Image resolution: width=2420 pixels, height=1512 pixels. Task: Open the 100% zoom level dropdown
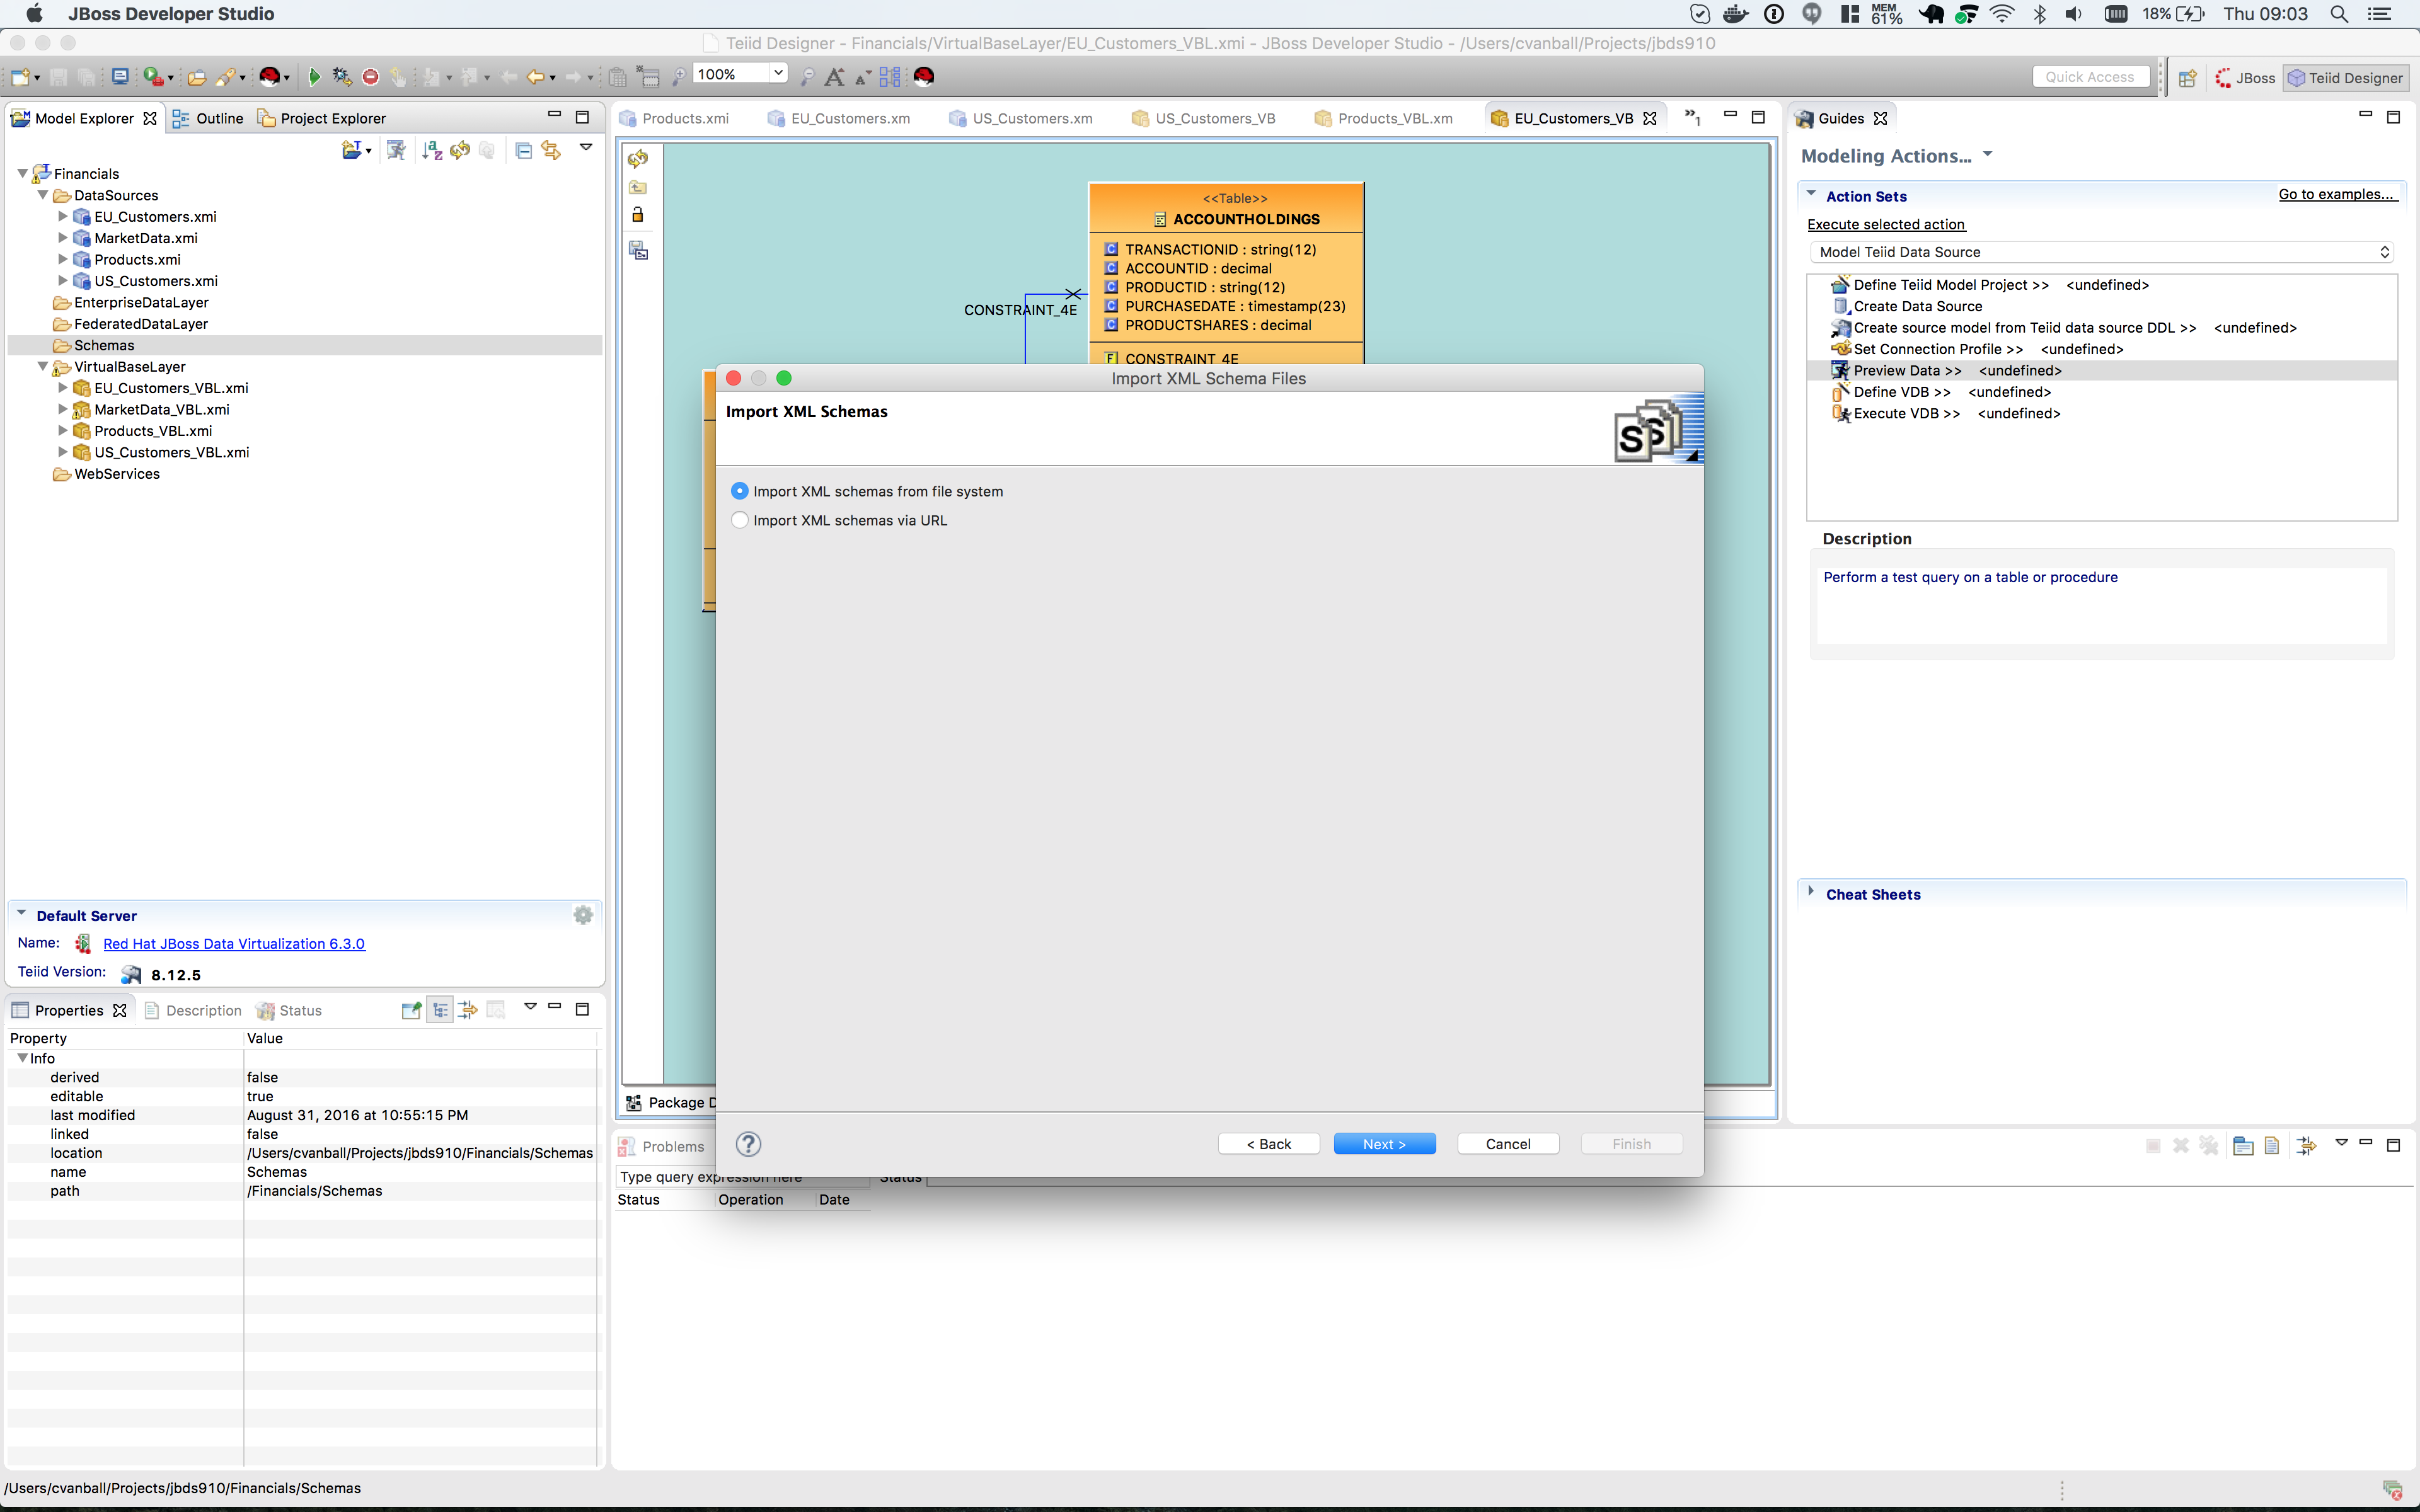click(778, 73)
